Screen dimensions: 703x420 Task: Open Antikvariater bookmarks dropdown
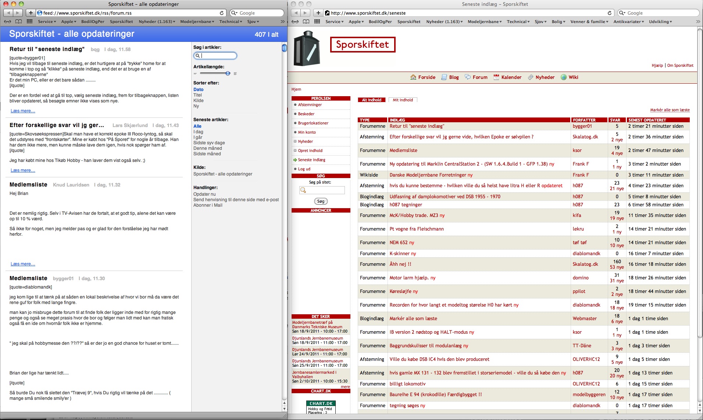tap(629, 22)
